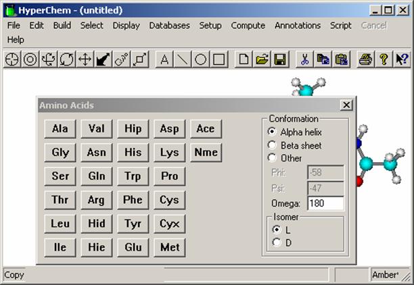Activate context help arrow-question icon
The height and width of the screenshot is (285, 414).
pyautogui.click(x=402, y=59)
